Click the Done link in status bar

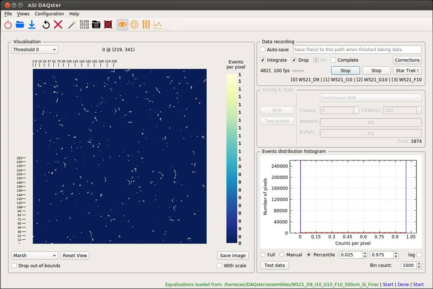click(x=403, y=285)
